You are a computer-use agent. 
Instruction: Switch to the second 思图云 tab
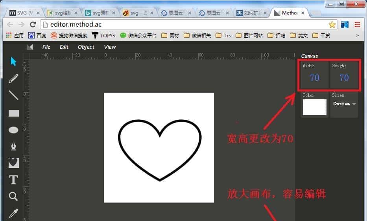coord(213,13)
